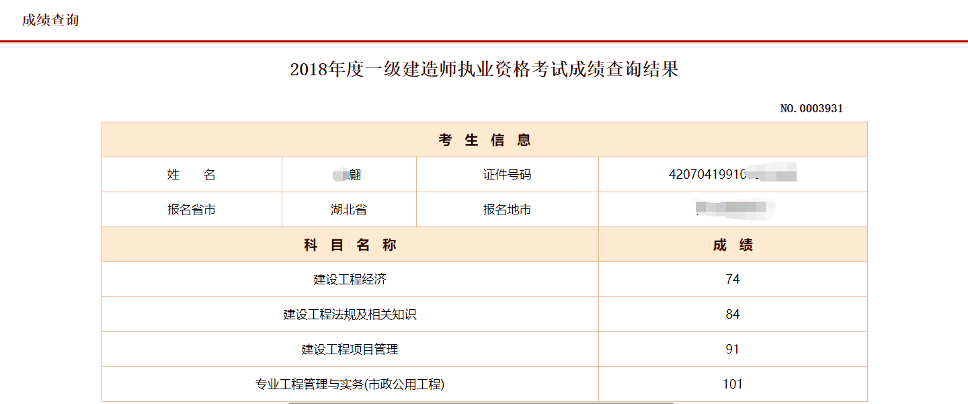Viewport: 968px width, 404px height.
Task: Select the 报名地市 label cell
Action: pyautogui.click(x=507, y=210)
